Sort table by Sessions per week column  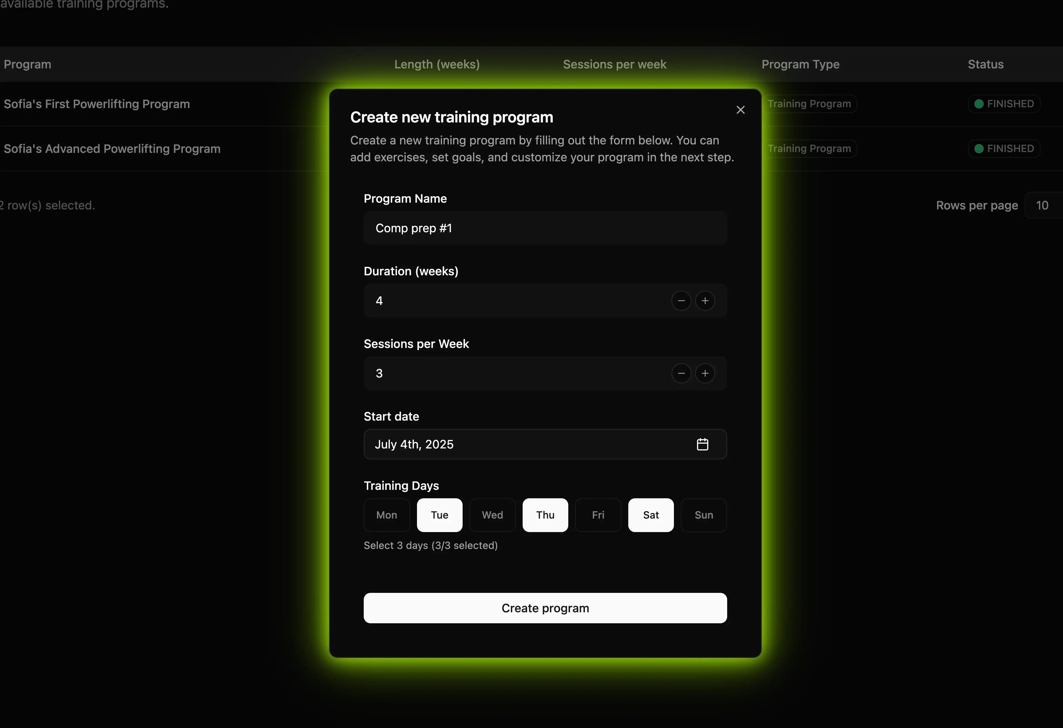click(x=614, y=64)
